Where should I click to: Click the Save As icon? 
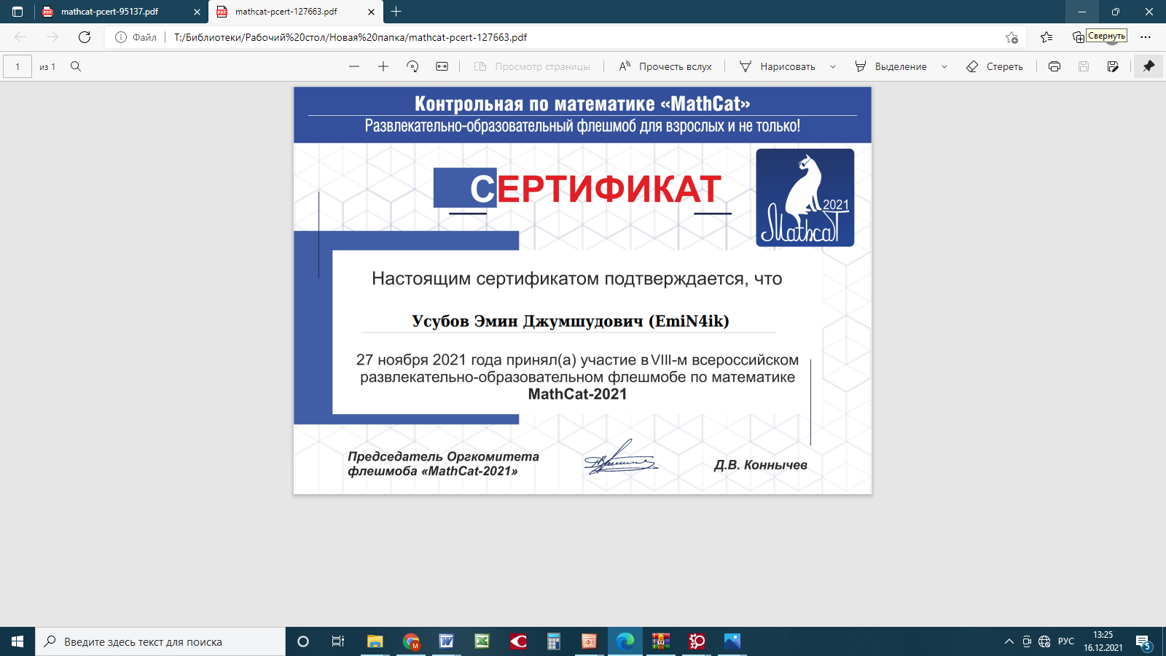1113,66
